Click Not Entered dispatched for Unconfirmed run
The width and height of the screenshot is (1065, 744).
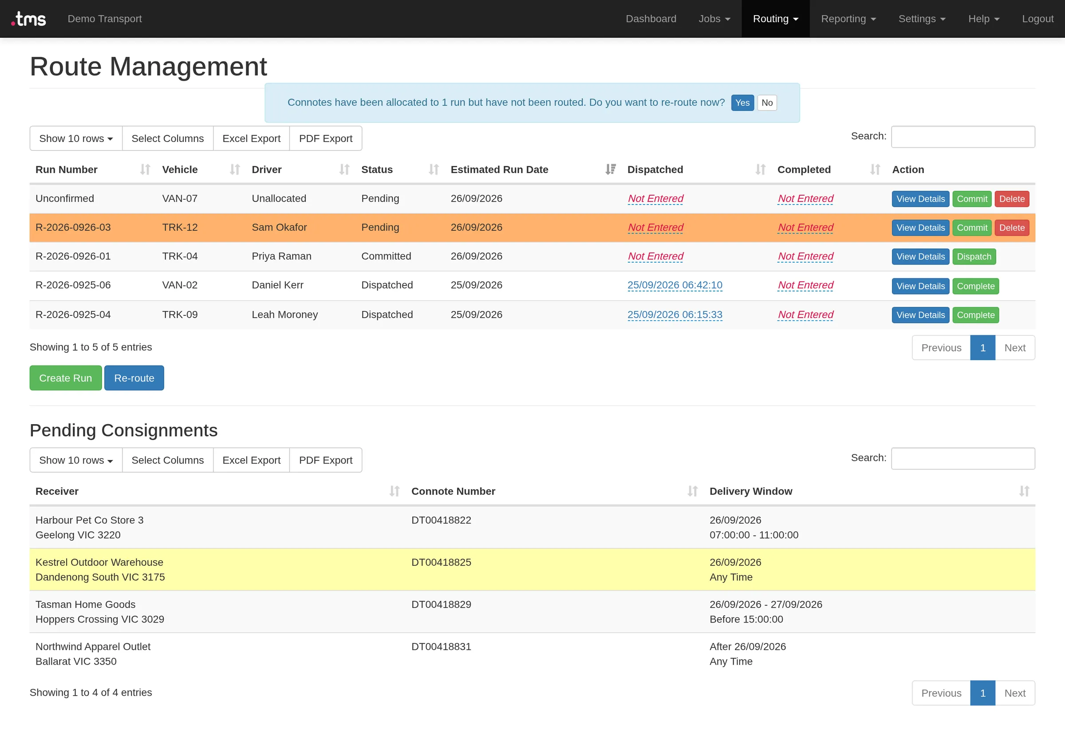(655, 198)
